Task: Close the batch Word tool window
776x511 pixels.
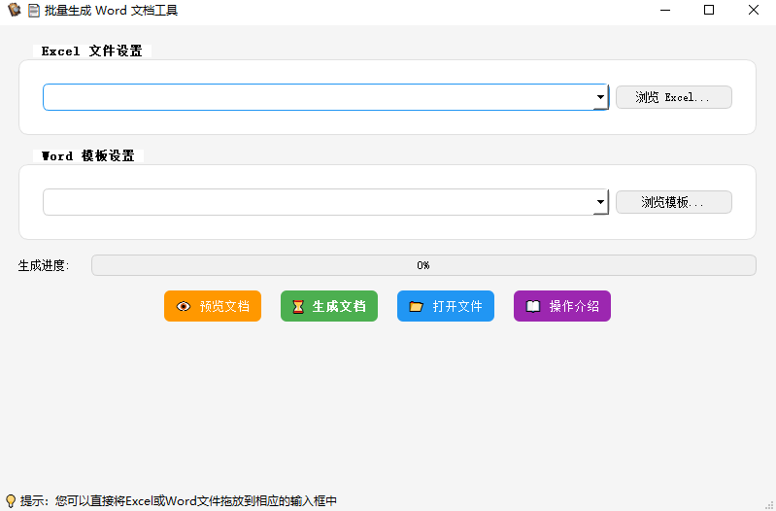Action: 754,10
